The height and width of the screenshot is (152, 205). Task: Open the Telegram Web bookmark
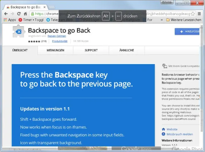[60, 20]
